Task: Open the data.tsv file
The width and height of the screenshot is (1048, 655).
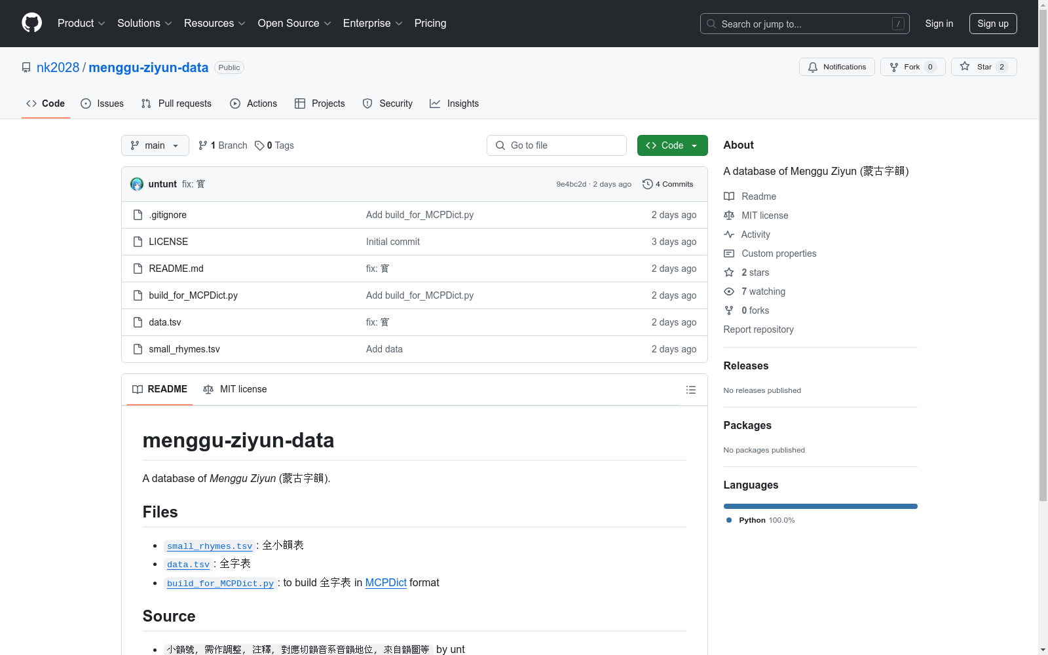Action: click(x=165, y=322)
